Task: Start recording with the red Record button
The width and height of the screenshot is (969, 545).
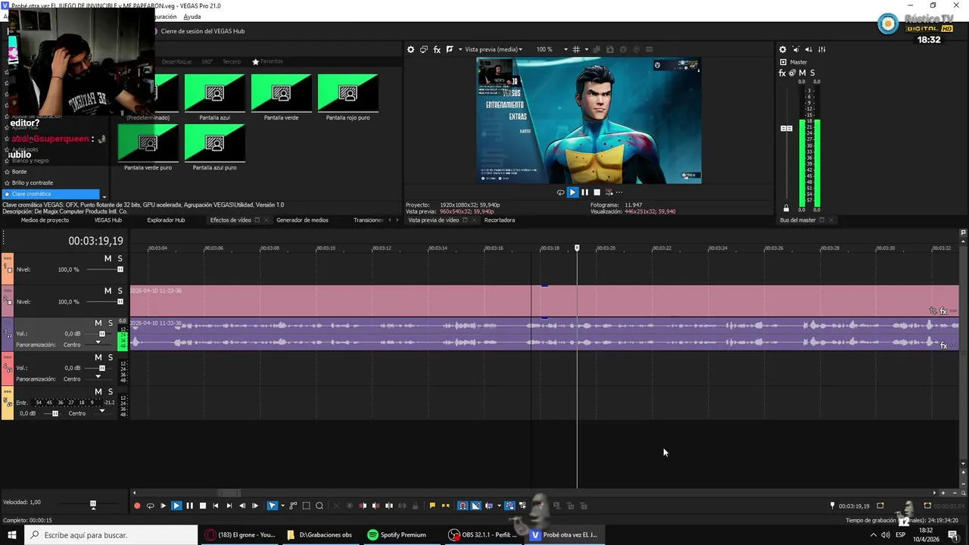Action: 137,506
